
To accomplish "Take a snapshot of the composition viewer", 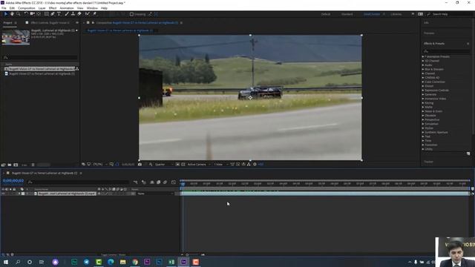I will [x=140, y=165].
